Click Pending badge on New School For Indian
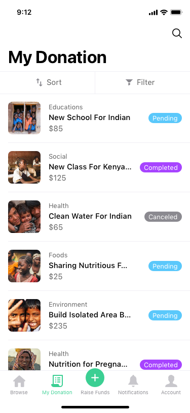This screenshot has height=413, width=190. pos(165,118)
